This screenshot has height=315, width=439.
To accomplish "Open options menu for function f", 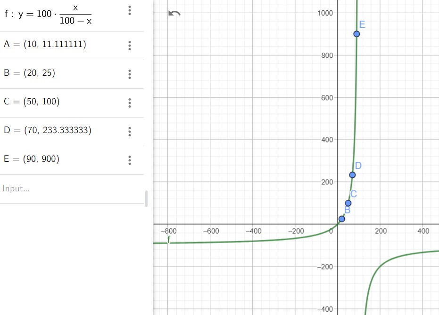I will (x=129, y=10).
